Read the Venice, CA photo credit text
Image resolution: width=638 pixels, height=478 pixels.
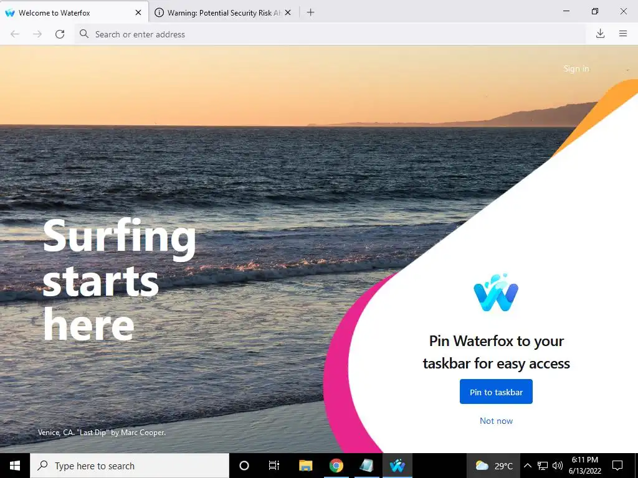click(102, 433)
